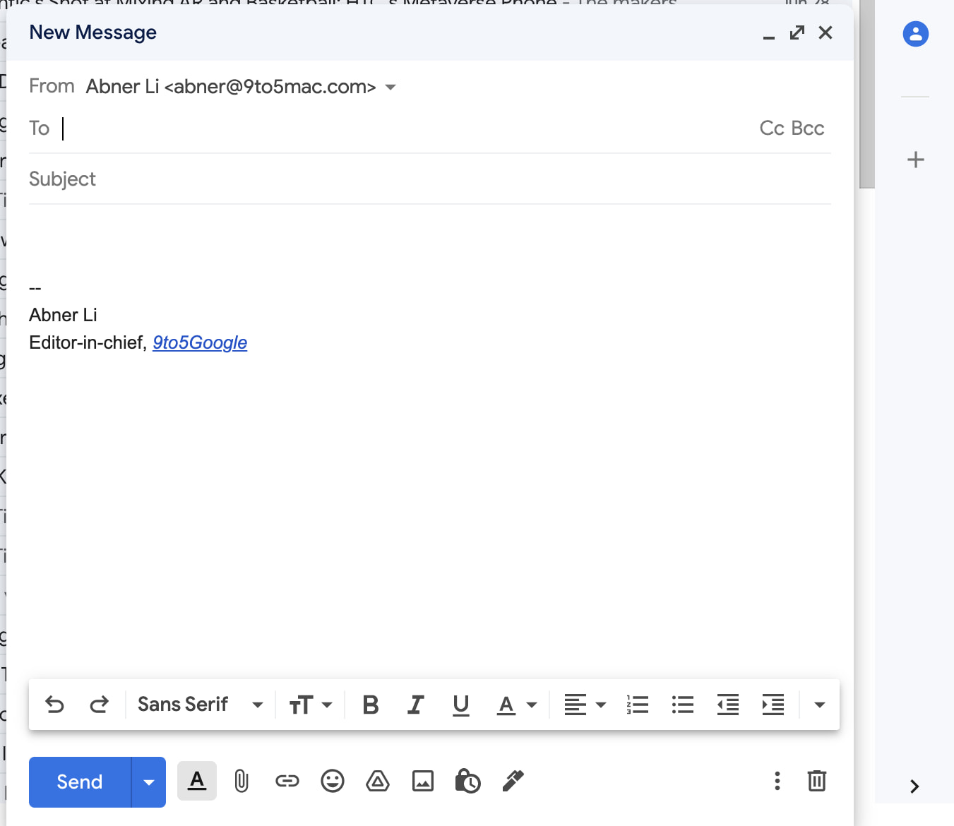Open more send options beside Send
Viewport: 954px width, 826px height.
[148, 782]
